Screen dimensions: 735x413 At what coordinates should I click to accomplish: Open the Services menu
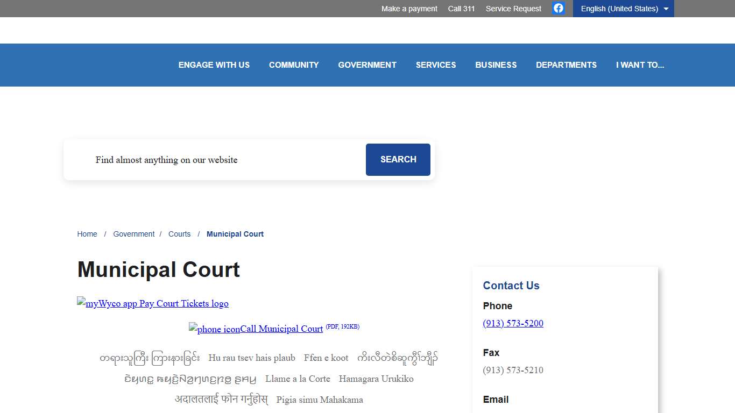point(436,65)
